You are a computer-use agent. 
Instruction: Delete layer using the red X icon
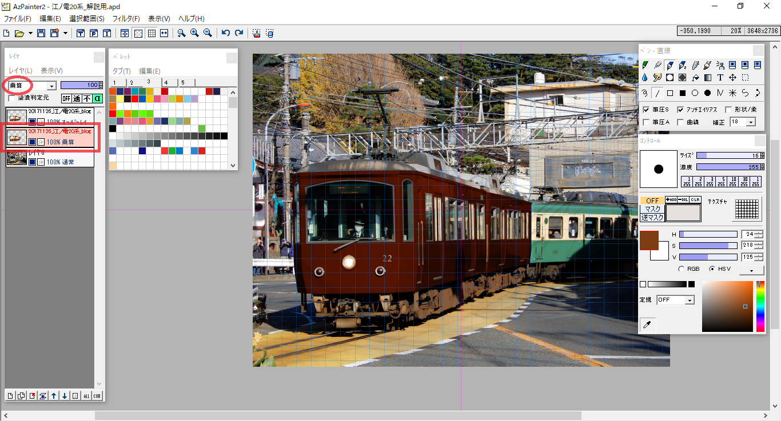[x=32, y=396]
